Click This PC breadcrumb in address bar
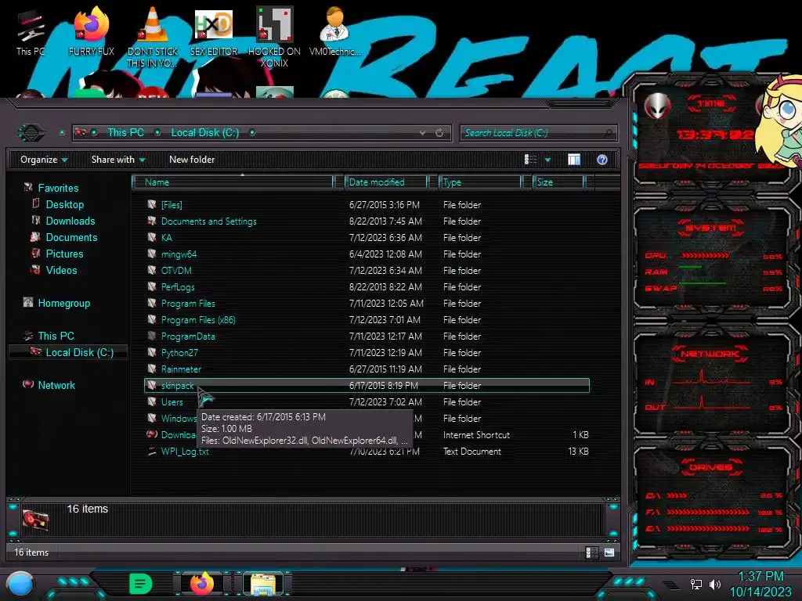The height and width of the screenshot is (601, 802). pyautogui.click(x=125, y=132)
